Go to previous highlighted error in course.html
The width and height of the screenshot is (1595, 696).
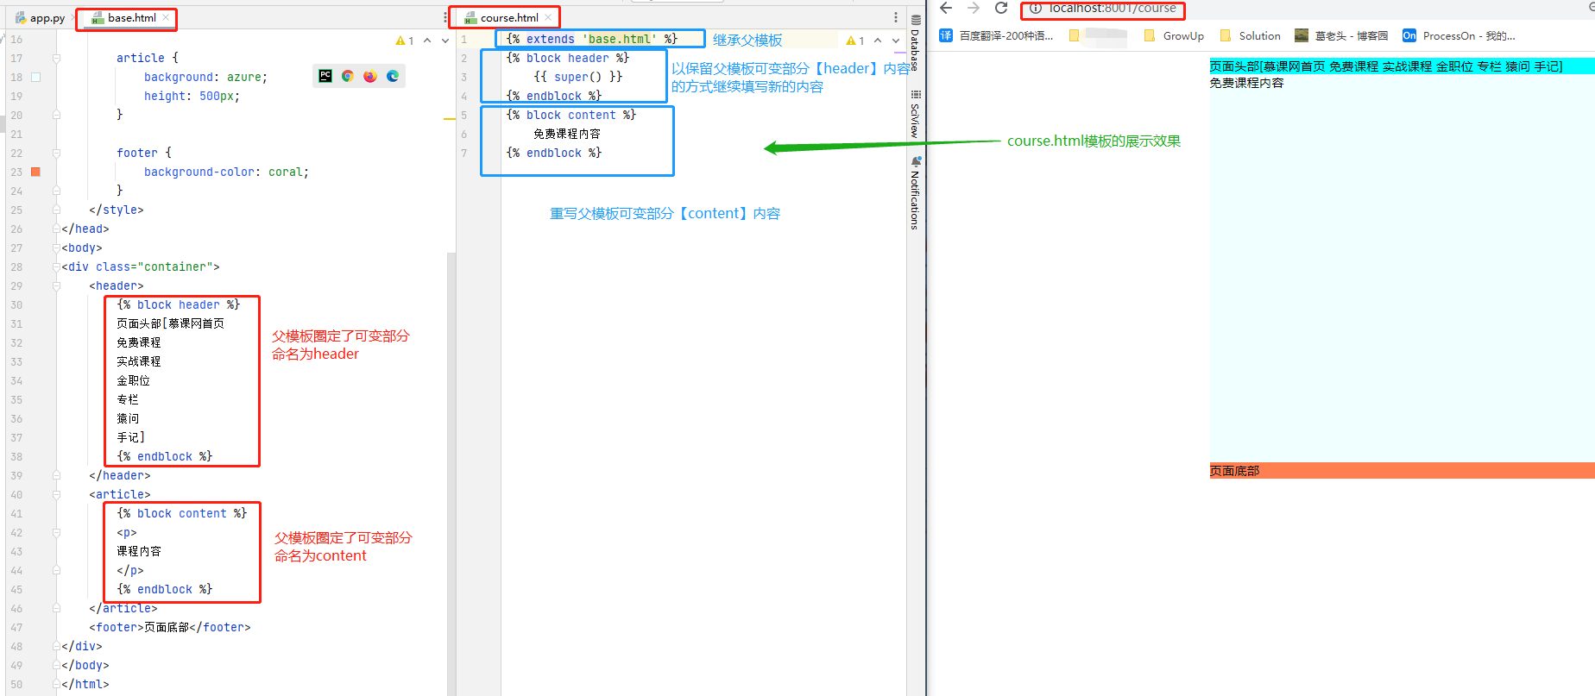(x=878, y=41)
